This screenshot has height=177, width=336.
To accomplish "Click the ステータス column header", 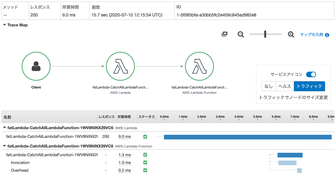I will pyautogui.click(x=147, y=117).
